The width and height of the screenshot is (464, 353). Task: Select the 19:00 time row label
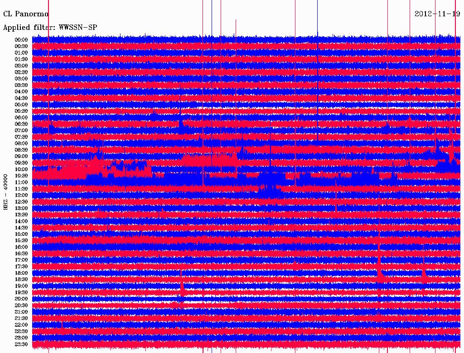click(21, 286)
